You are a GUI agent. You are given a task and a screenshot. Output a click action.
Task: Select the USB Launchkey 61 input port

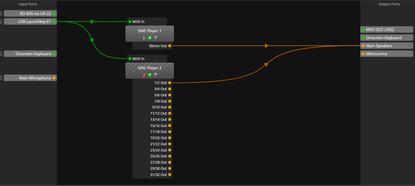[30, 21]
